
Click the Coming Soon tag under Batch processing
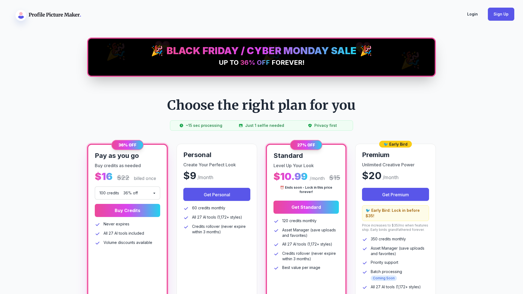384,278
